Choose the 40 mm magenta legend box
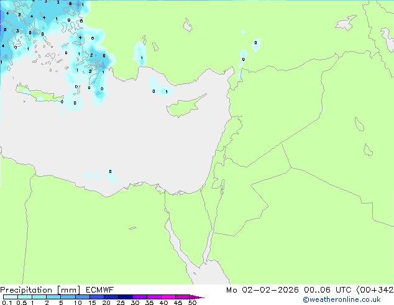This screenshot has width=394, height=305. [x=168, y=297]
